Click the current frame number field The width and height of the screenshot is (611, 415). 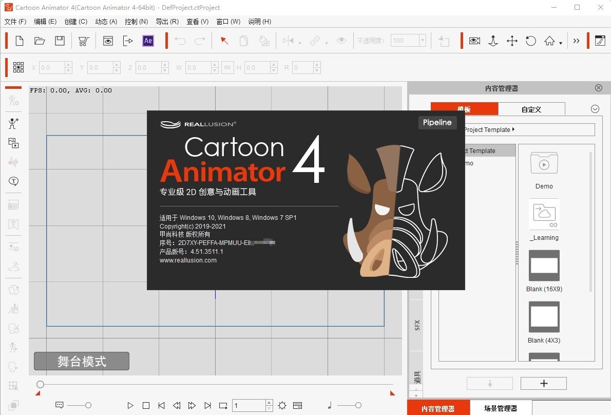[x=250, y=406]
